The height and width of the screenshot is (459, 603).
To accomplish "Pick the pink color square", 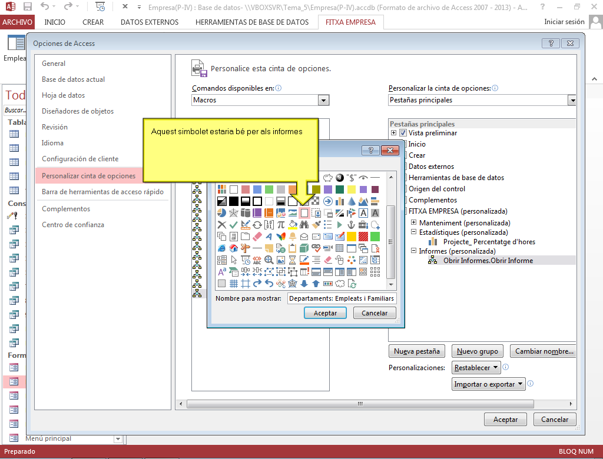I will coord(246,189).
